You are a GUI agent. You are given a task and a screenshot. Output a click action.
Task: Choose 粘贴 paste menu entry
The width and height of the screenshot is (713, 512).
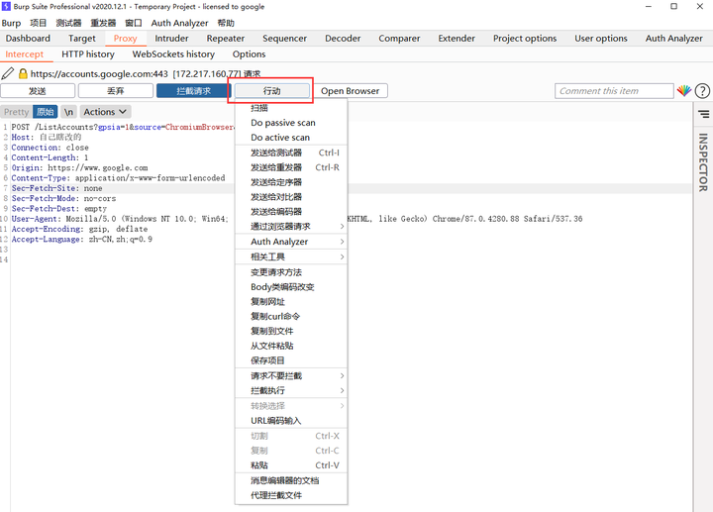(x=291, y=465)
